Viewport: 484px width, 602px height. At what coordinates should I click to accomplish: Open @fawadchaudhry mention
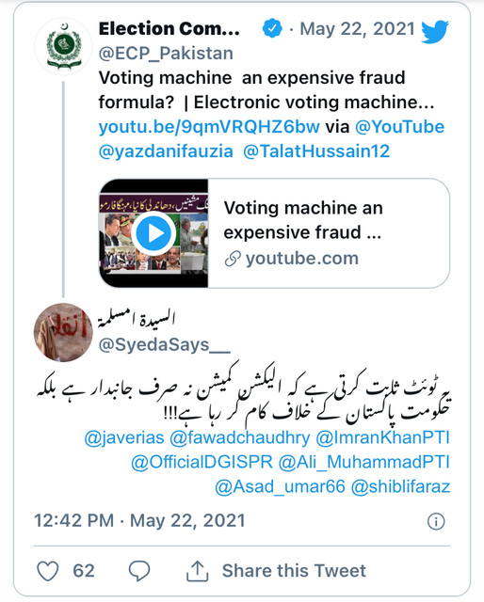(x=239, y=437)
